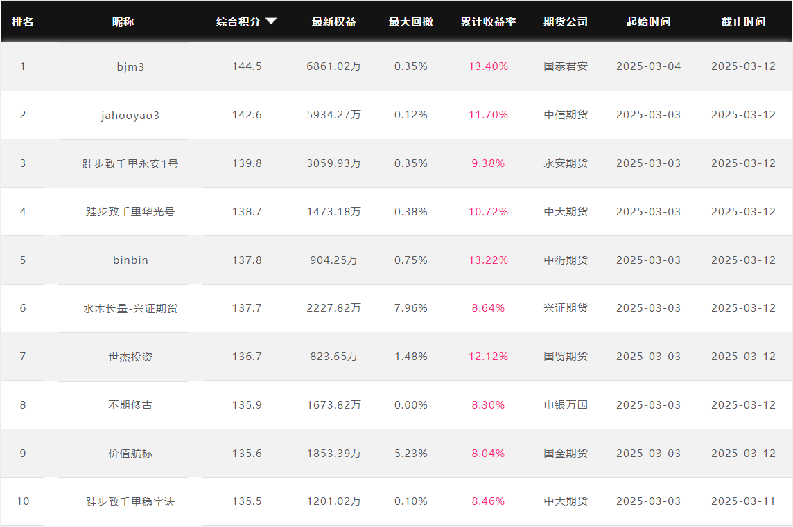Image resolution: width=793 pixels, height=527 pixels.
Task: Select score 135.9 cell
Action: (247, 404)
